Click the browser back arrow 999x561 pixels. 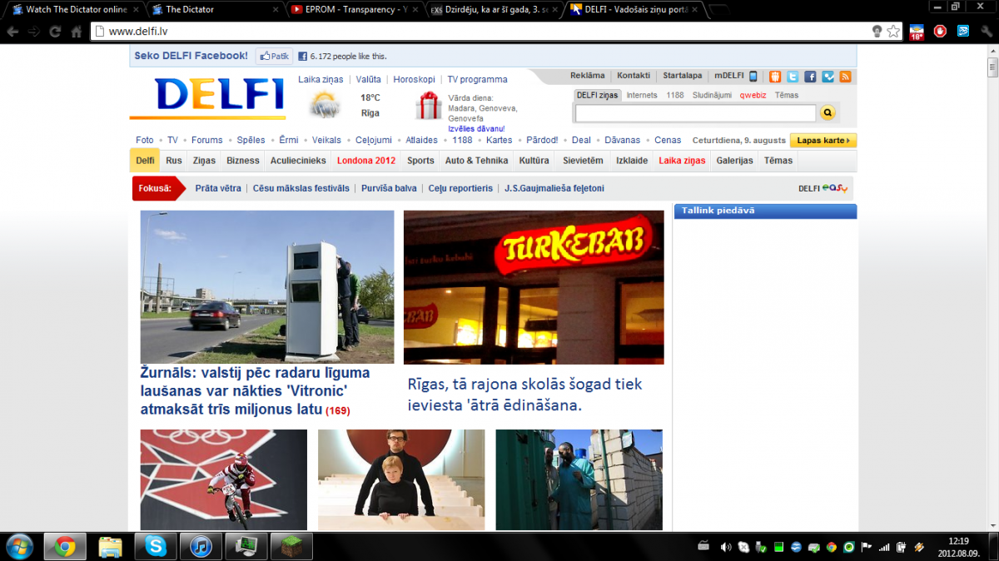tap(12, 32)
